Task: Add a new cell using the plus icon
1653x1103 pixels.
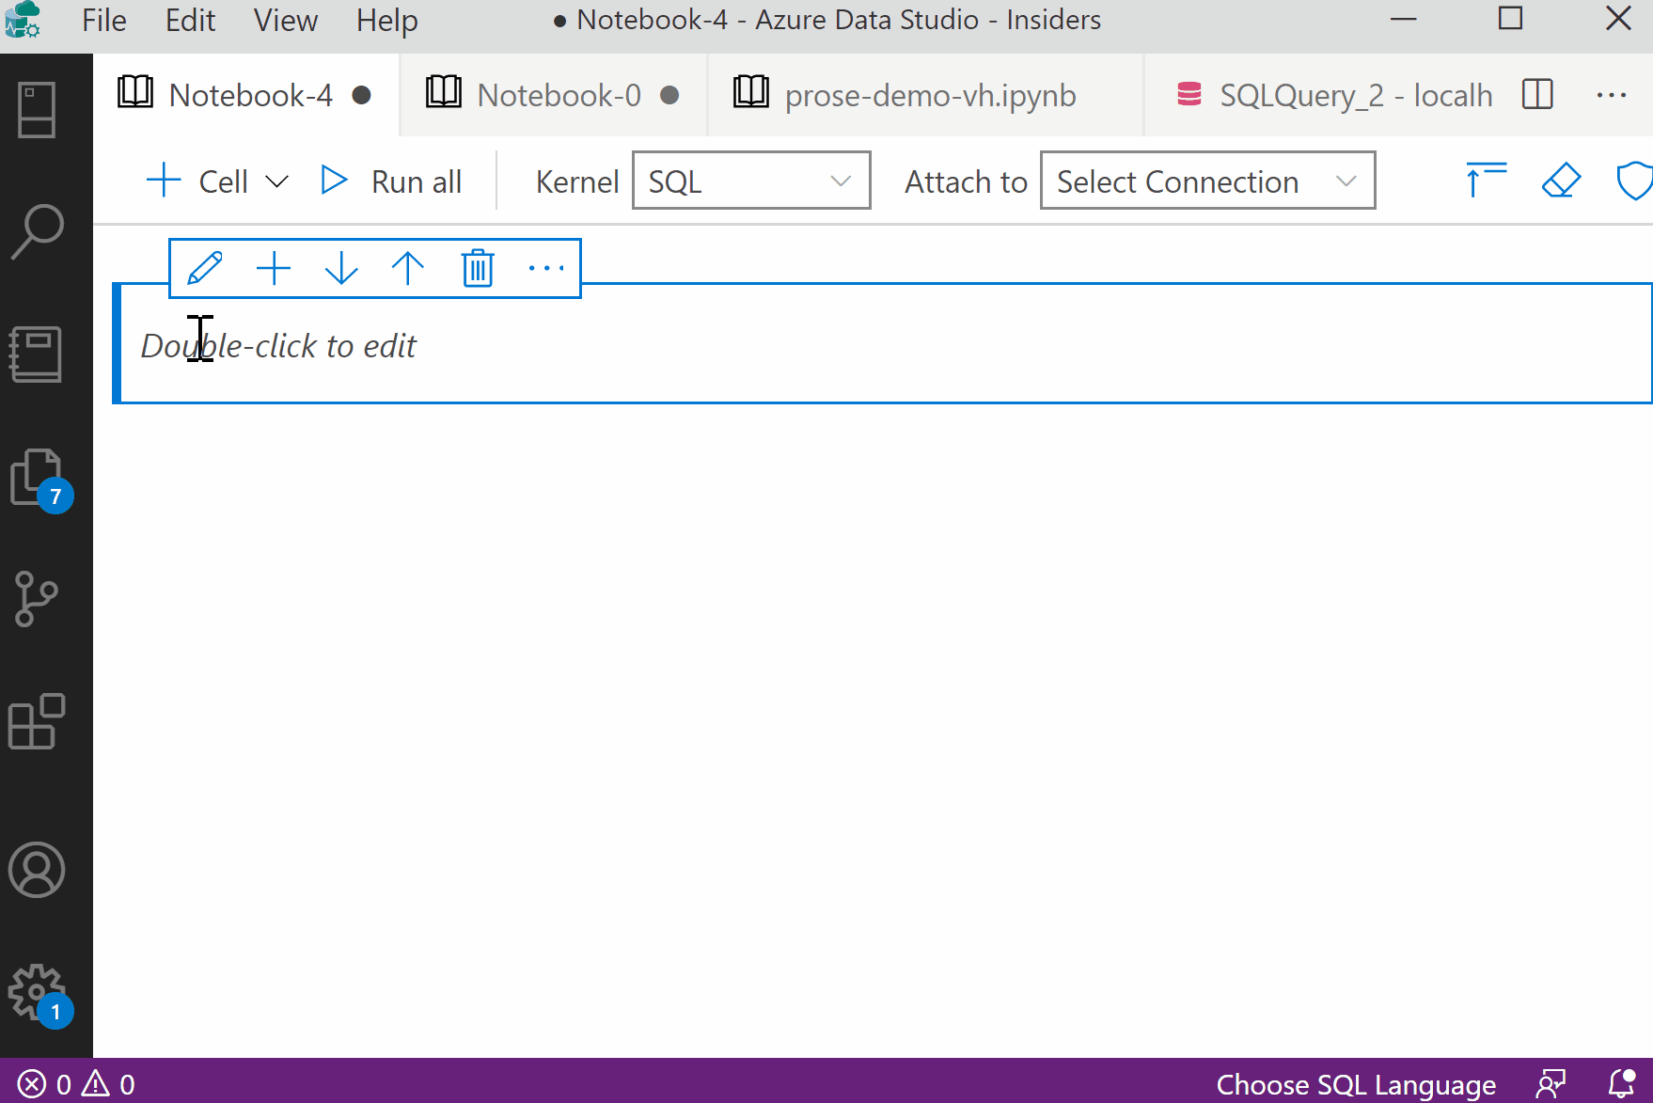Action: tap(274, 268)
